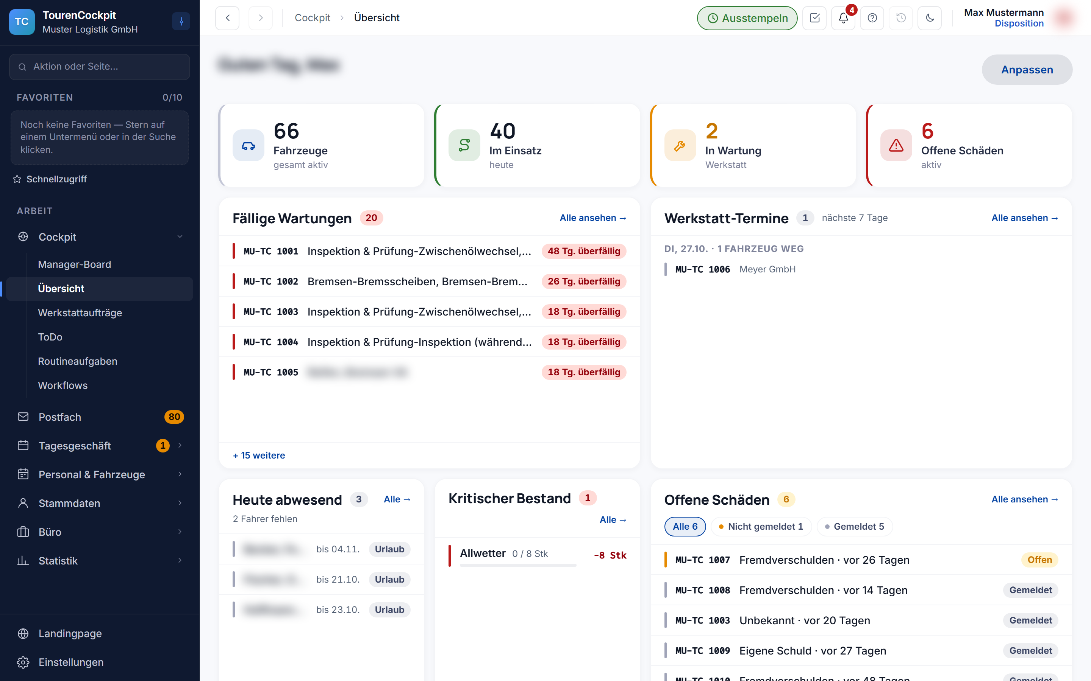This screenshot has height=681, width=1091.
Task: Open ToDo in sidebar
Action: point(100,337)
